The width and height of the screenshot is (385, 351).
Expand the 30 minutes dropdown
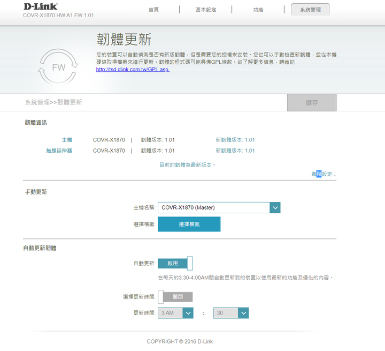pyautogui.click(x=231, y=313)
